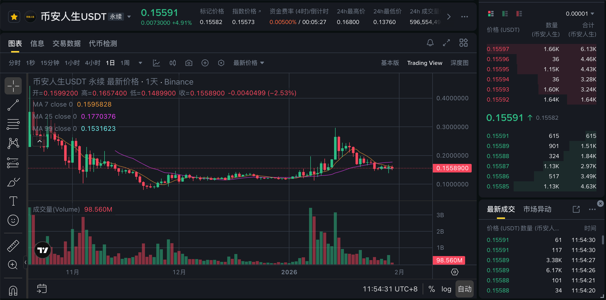Open the price alert bell icon
The height and width of the screenshot is (300, 606).
pos(430,43)
